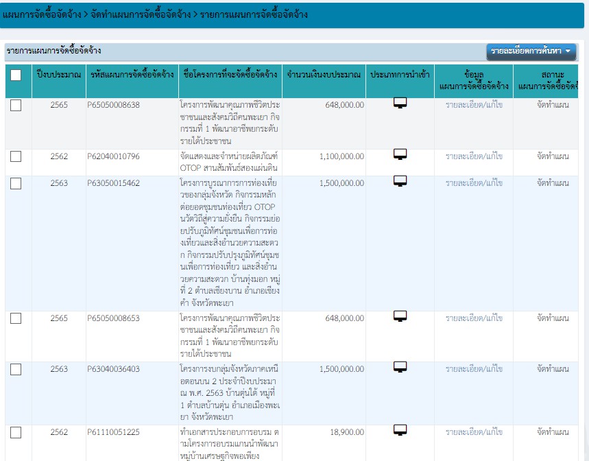
Task: Open รายละเอียด/แก้ไข for plan P65050008638
Action: click(x=474, y=105)
